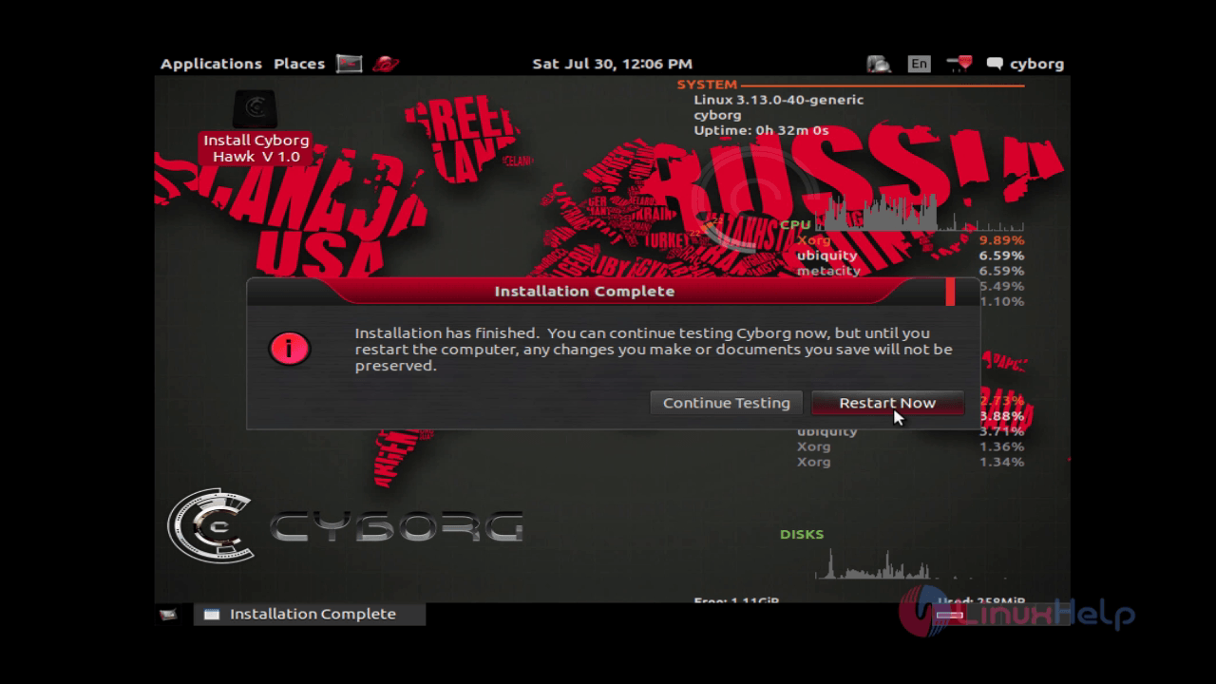1216x684 pixels.
Task: Open the accessibility panel icon
Action: (879, 64)
